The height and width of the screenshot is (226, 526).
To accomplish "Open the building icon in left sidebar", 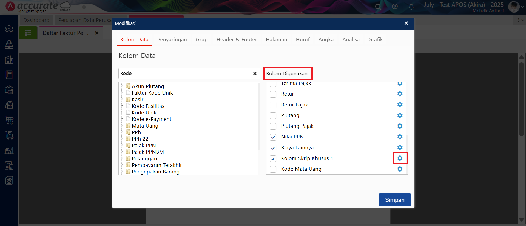I will tap(9, 60).
